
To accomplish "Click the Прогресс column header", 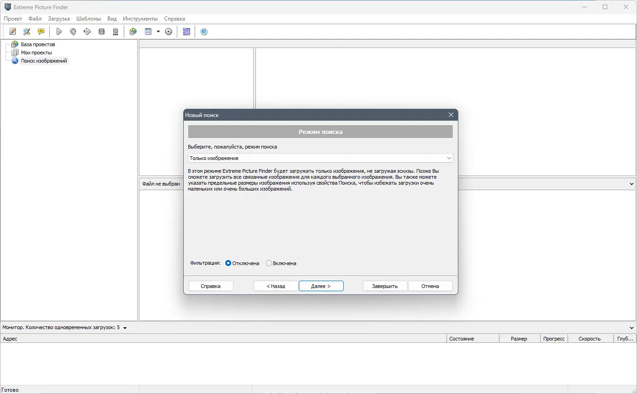I will (x=554, y=339).
